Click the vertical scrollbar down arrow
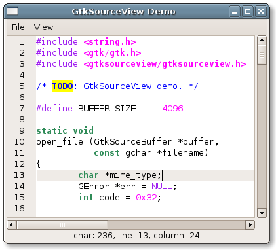The height and width of the screenshot is (250, 276). point(262,213)
